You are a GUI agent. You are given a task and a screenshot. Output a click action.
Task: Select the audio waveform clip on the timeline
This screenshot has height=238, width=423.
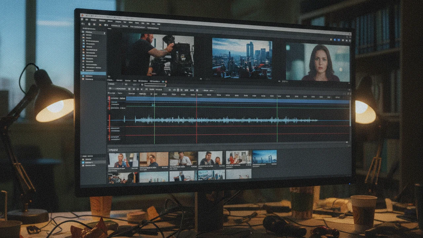tap(226, 120)
